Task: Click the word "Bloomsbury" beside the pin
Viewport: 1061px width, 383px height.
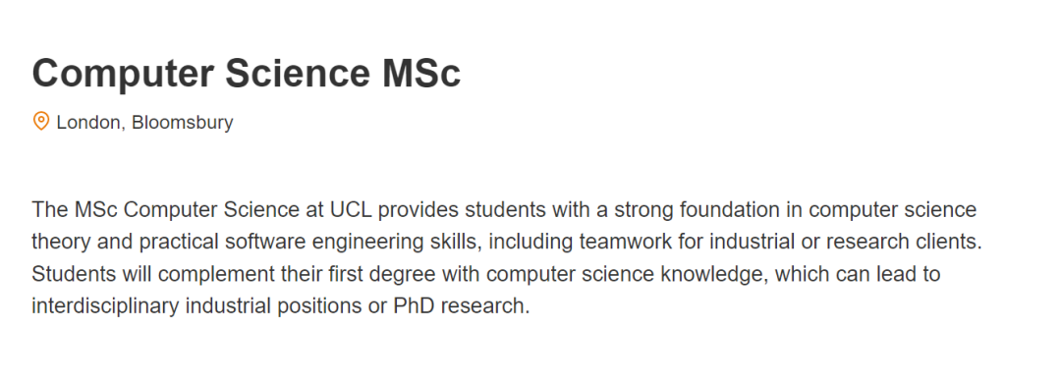Action: [183, 123]
